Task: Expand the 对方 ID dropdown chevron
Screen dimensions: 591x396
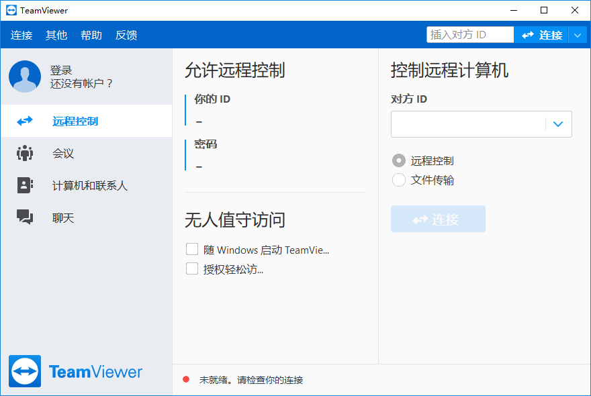Action: (x=558, y=124)
